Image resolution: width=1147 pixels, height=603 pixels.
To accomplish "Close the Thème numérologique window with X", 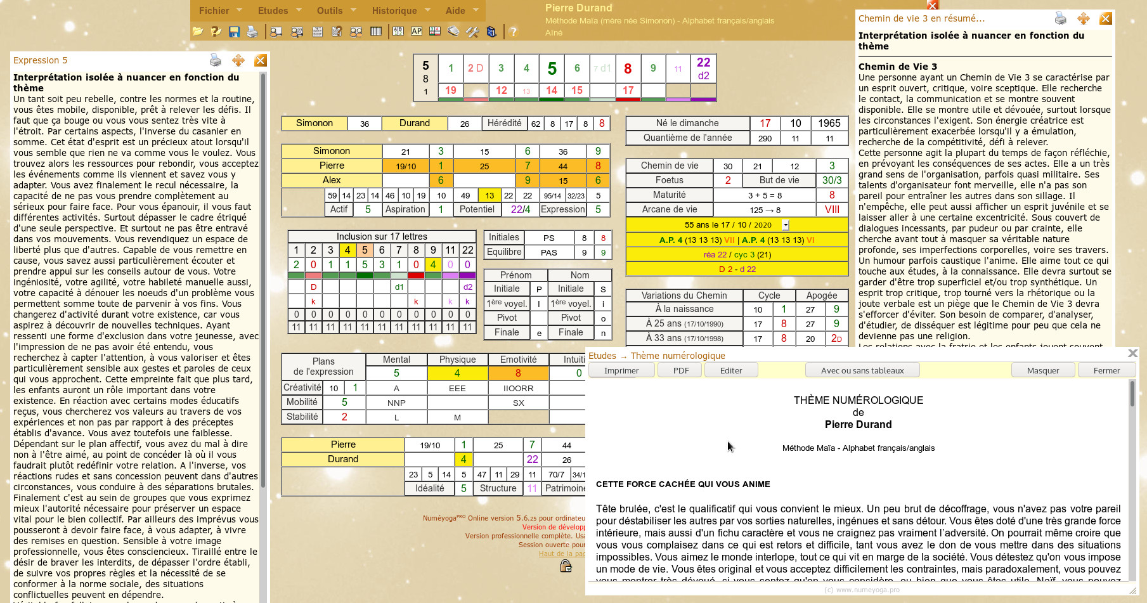I will coord(1132,353).
